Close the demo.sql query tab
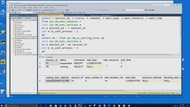Screen dimensions: 190x107 (63, 15)
